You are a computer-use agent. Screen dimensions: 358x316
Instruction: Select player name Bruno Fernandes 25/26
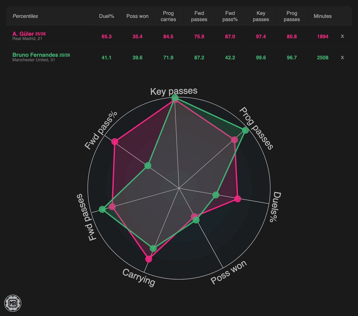41,55
